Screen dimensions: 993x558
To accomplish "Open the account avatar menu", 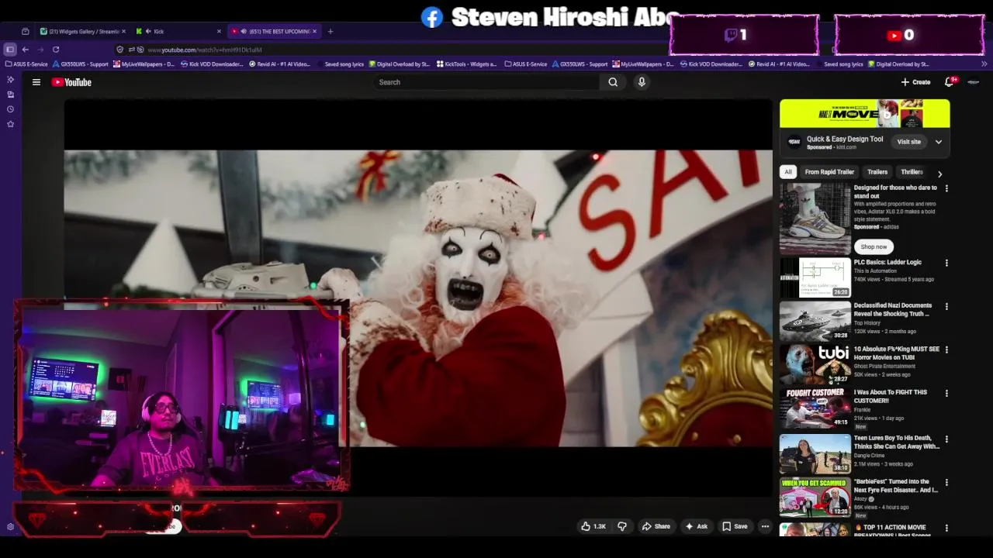I will click(x=974, y=82).
